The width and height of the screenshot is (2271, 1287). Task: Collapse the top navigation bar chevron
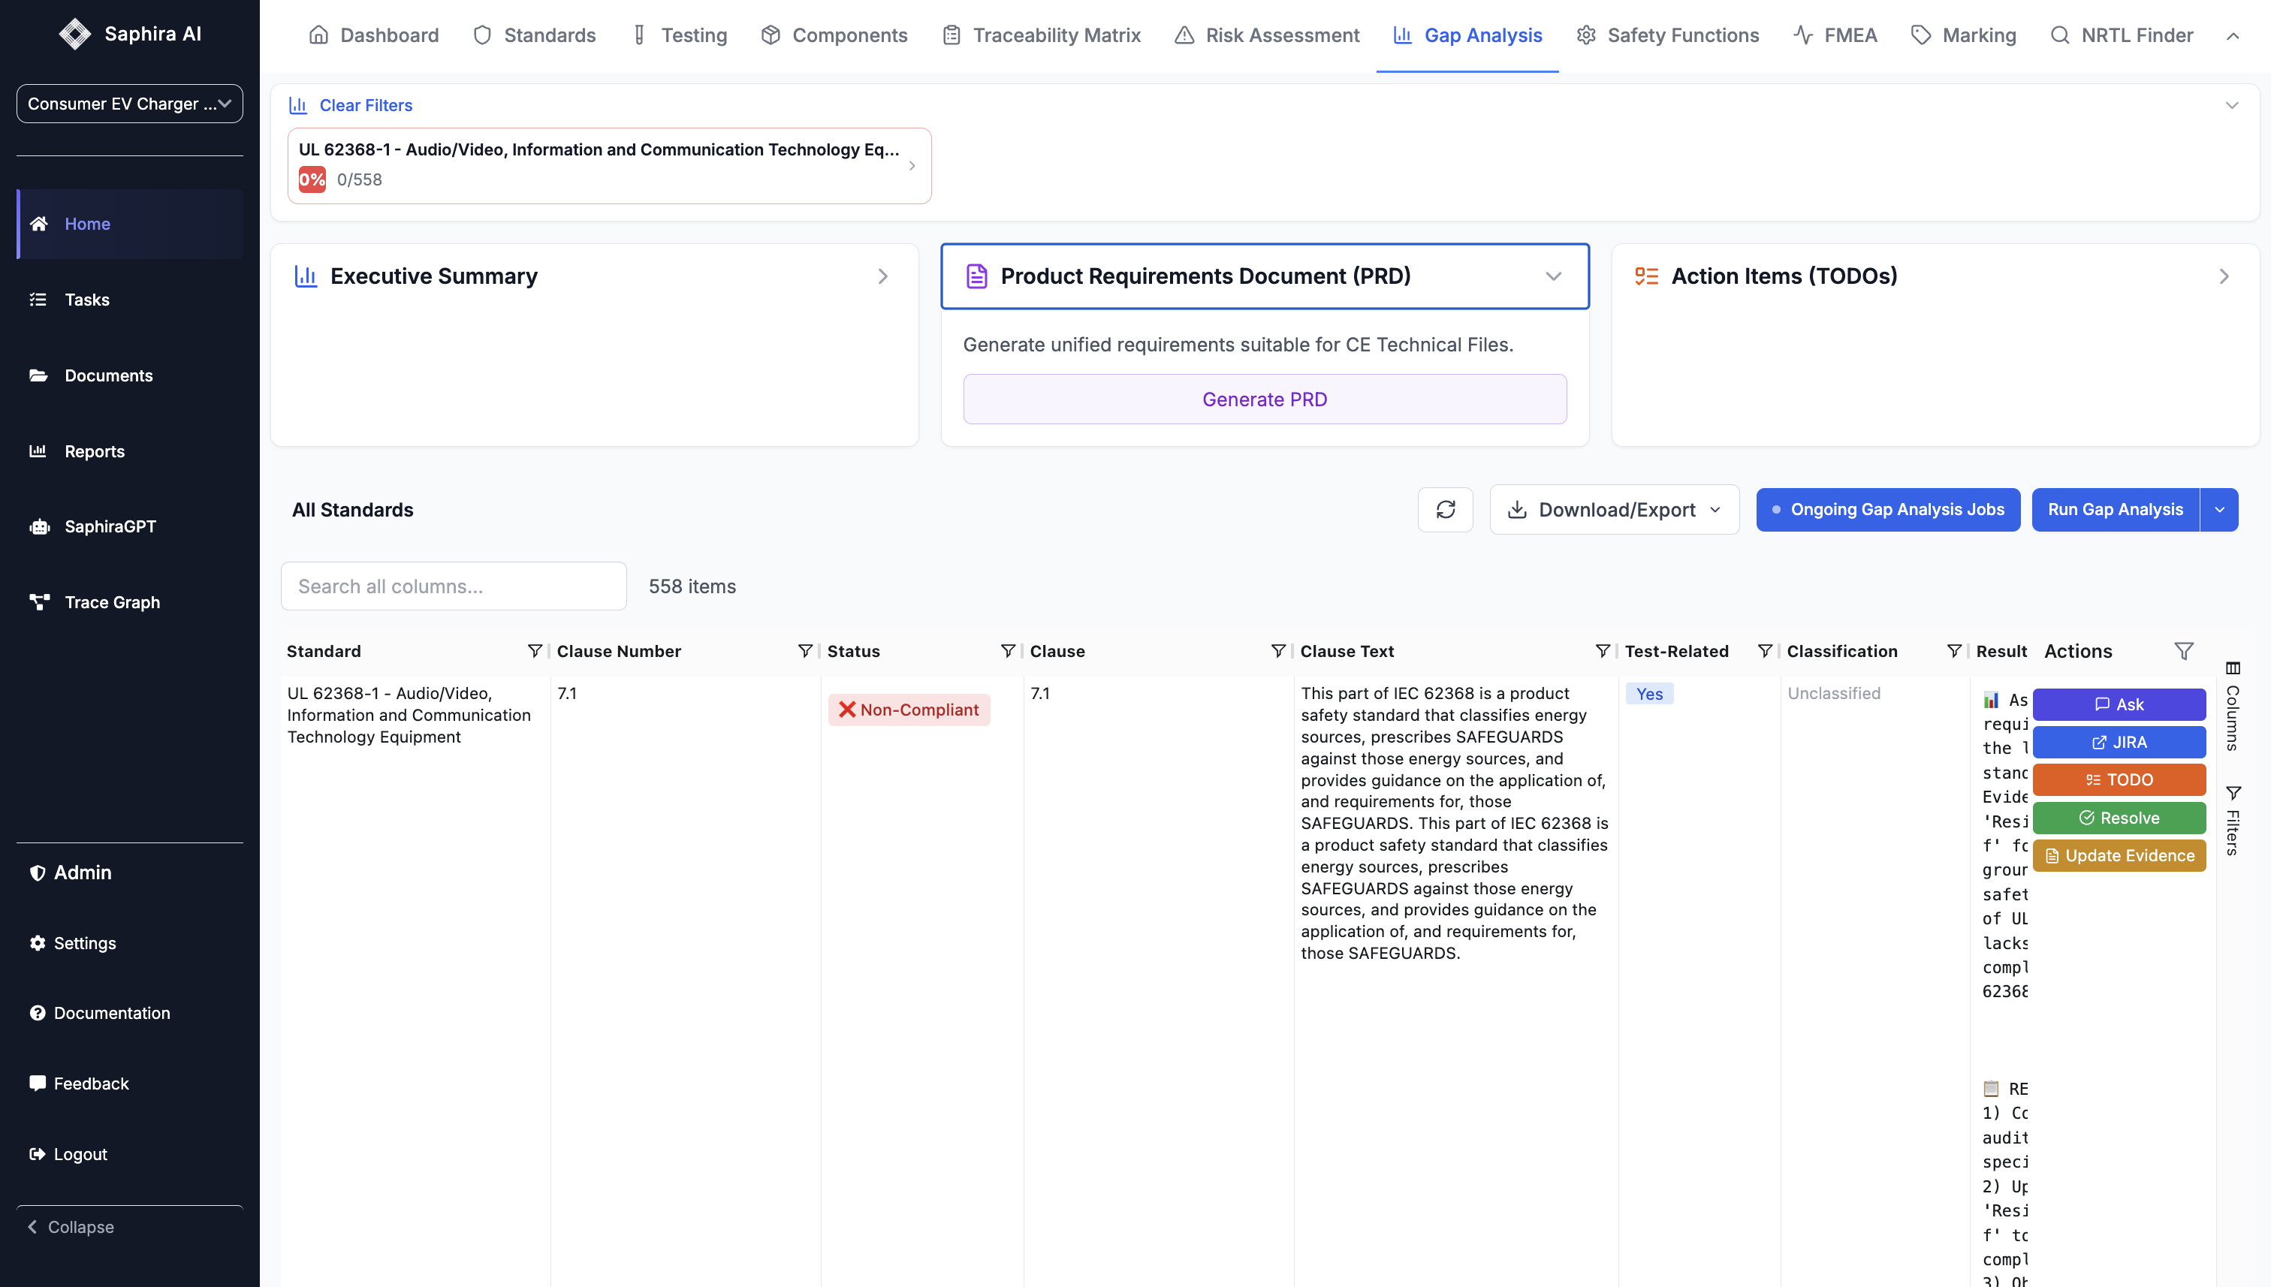click(2232, 36)
